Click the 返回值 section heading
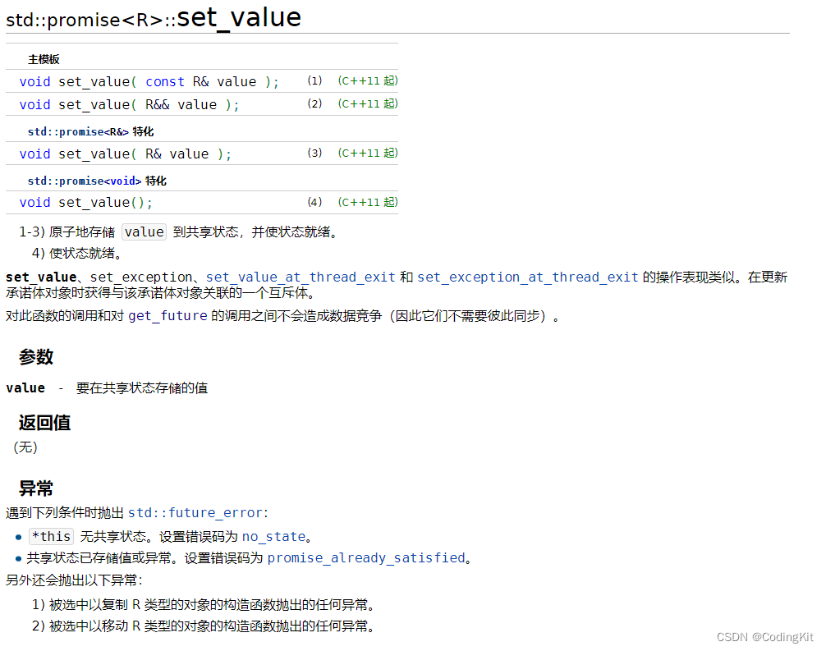 [45, 424]
